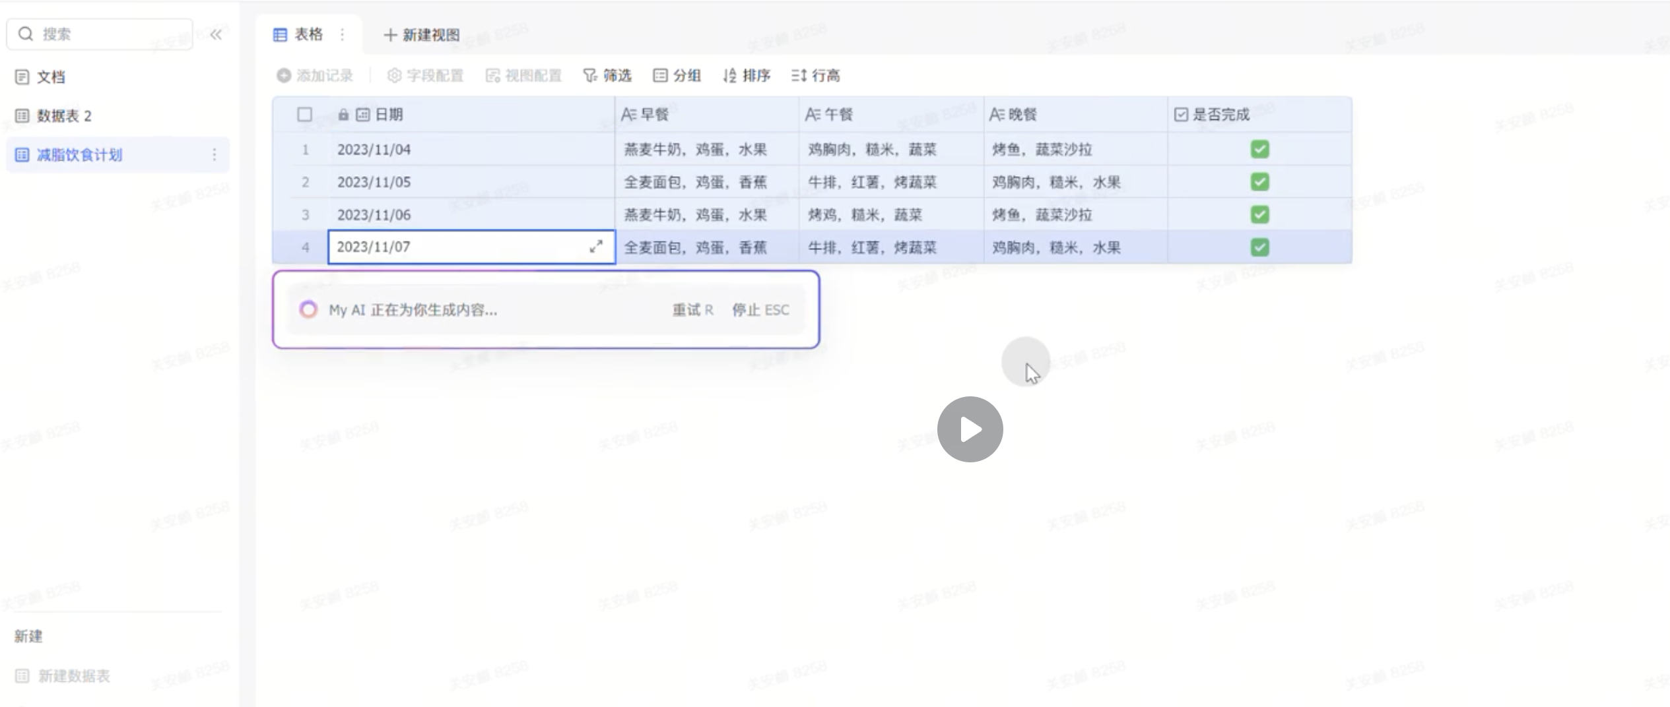The width and height of the screenshot is (1670, 707).
Task: Select breakfast cell in row 4
Action: [707, 247]
